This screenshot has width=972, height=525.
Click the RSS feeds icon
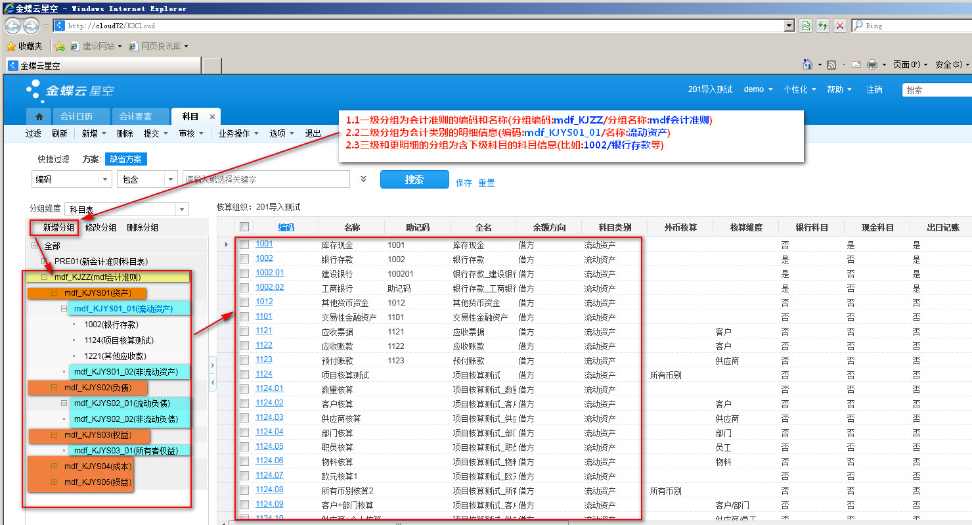click(831, 64)
